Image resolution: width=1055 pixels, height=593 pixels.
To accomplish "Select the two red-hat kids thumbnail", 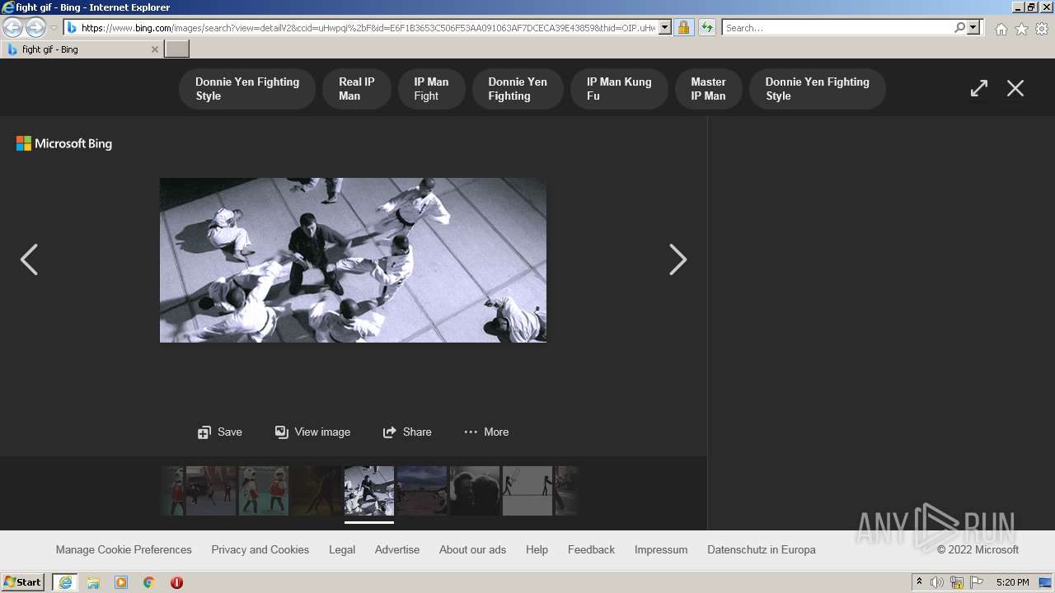I will coord(264,491).
